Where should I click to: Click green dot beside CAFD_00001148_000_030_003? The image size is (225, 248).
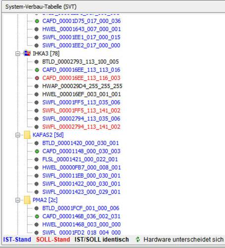[x=37, y=151]
